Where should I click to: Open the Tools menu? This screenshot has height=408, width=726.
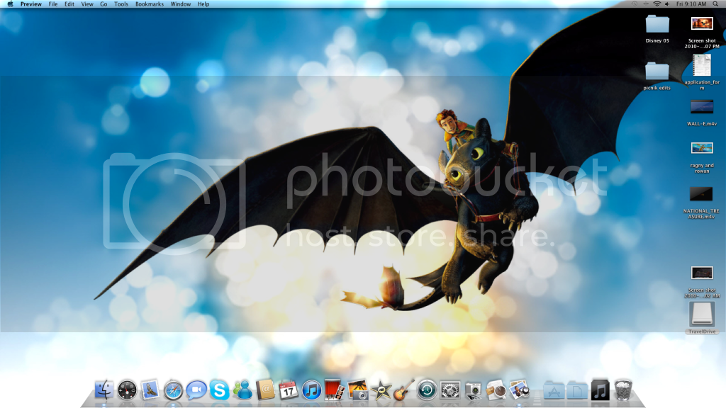tap(121, 4)
